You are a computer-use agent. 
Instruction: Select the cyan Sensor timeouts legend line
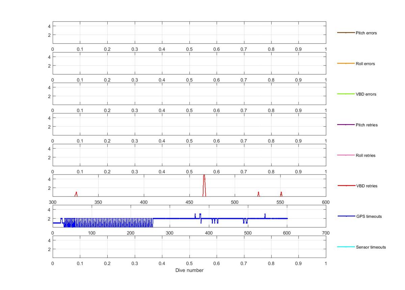[x=346, y=247]
